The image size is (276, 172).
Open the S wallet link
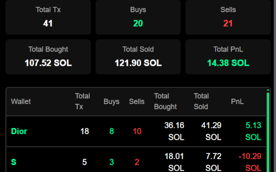tap(13, 162)
